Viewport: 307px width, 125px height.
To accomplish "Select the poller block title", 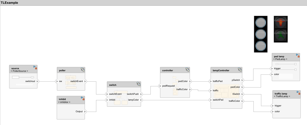I will (62, 70).
